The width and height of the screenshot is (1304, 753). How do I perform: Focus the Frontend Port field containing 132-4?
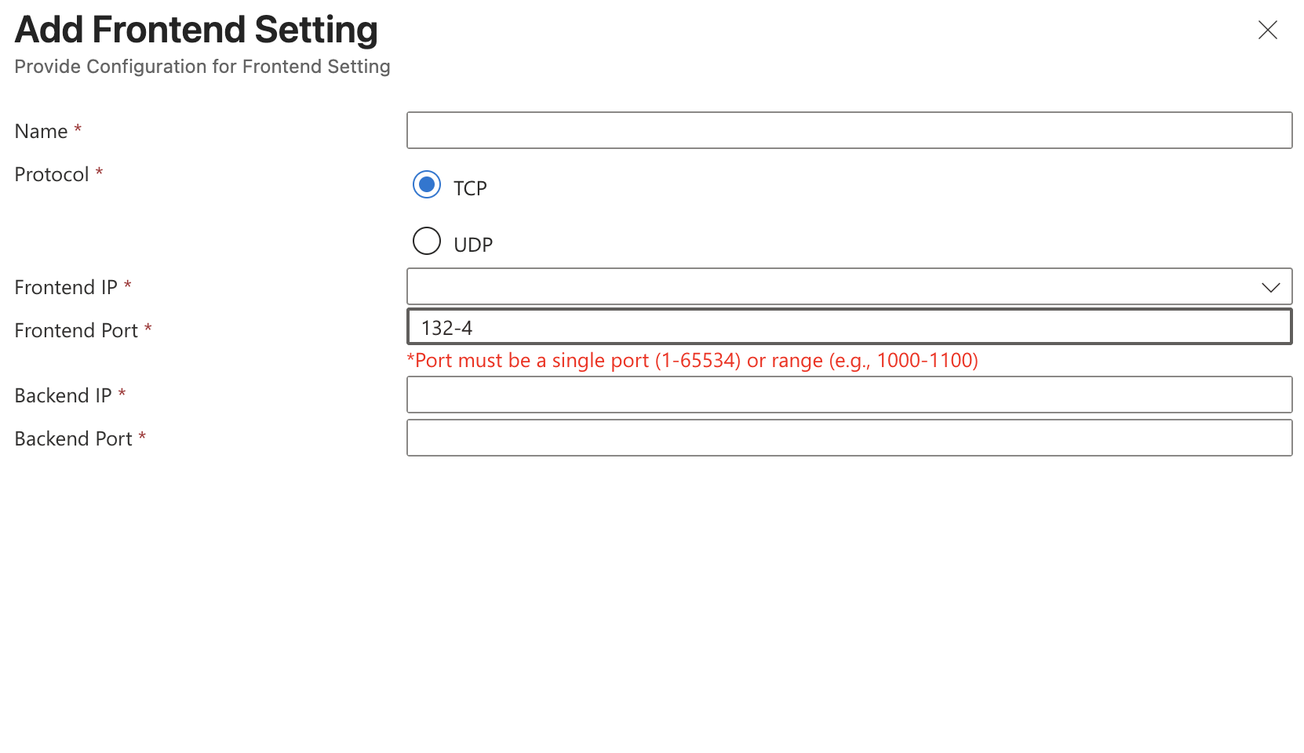(x=849, y=327)
